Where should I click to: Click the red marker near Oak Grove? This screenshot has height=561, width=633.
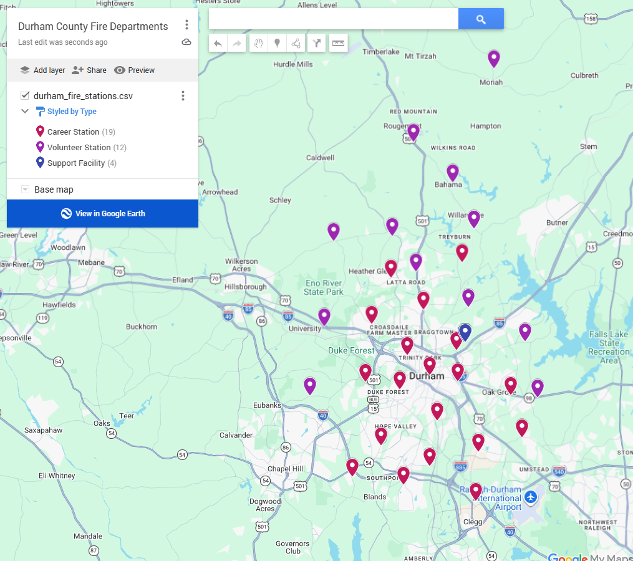click(511, 385)
